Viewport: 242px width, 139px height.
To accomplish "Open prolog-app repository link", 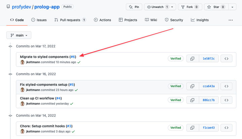I will [47, 7].
